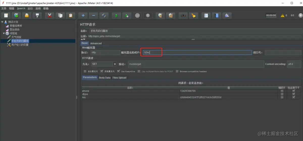Select 天气预报 sampler in the tree
303x141 pixels.
pos(16,37)
